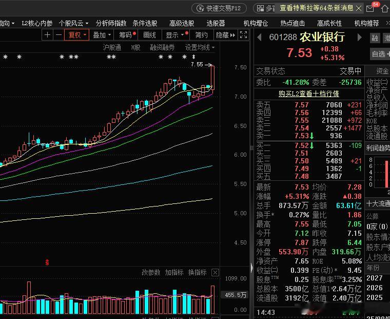Image resolution: width=390 pixels, height=319 pixels.
Task: Open the 叠加 overlay dropdown
Action: (102, 35)
